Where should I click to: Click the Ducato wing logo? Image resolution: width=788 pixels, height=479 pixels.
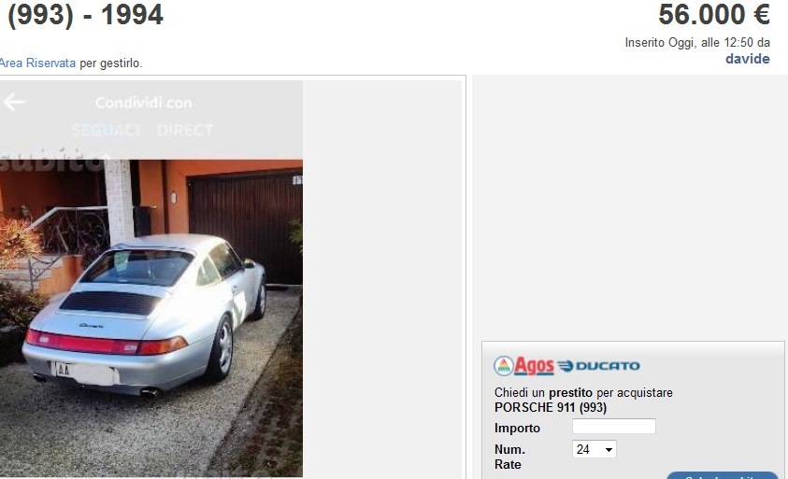point(566,366)
